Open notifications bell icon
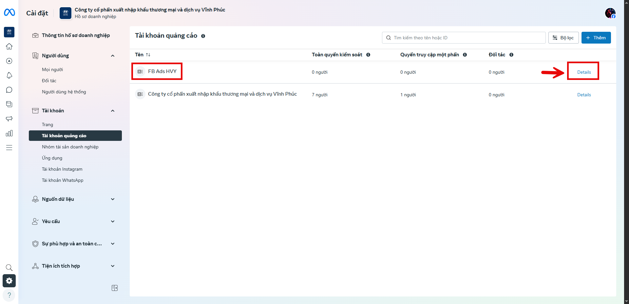629x304 pixels. click(x=9, y=75)
